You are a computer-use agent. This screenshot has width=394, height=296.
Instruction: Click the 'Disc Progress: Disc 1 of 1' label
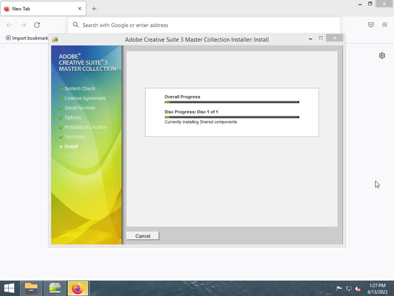click(191, 112)
